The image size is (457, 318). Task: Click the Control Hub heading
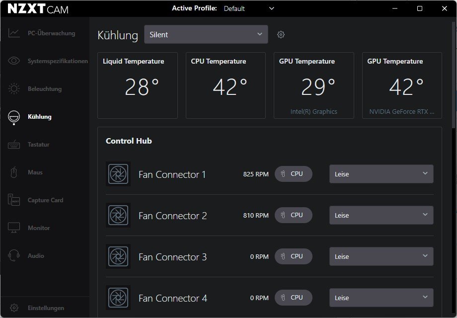[x=129, y=141]
